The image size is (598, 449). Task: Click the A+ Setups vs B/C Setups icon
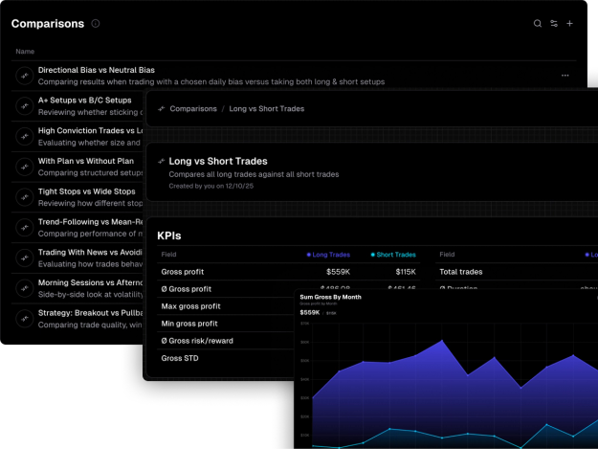pyautogui.click(x=25, y=106)
